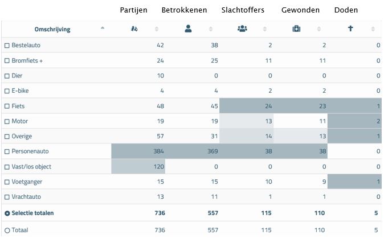Click the Betrokkenen person icon in header
Screen dimensions: 384x238
pyautogui.click(x=188, y=29)
